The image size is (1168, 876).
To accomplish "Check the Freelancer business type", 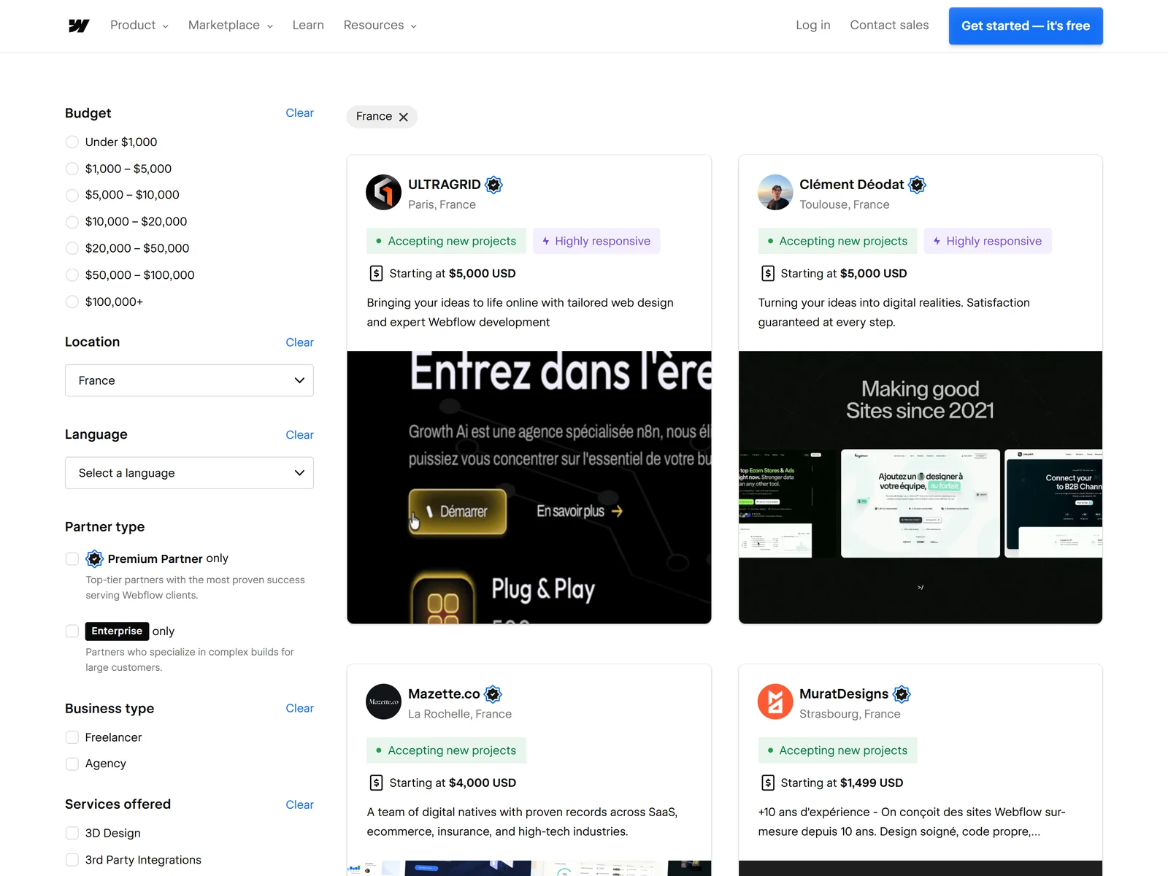I will (72, 737).
